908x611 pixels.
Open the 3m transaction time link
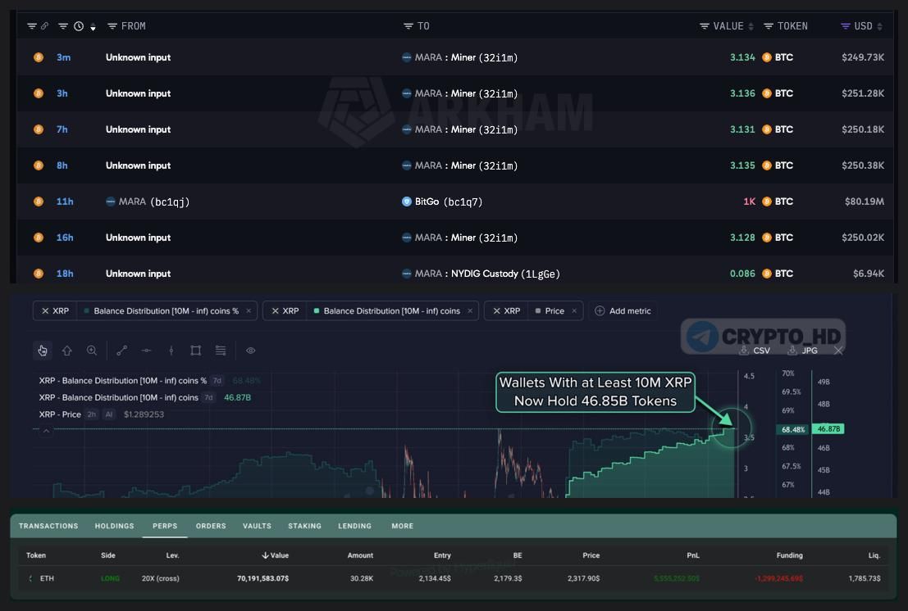point(63,57)
